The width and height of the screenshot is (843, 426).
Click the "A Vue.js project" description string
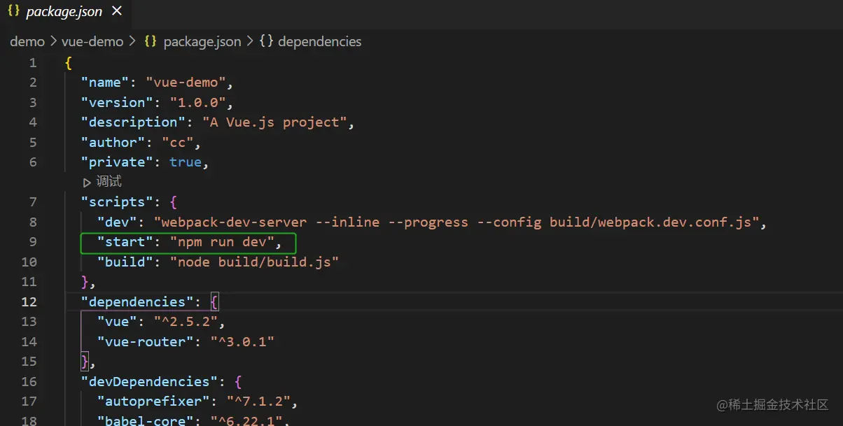(275, 122)
